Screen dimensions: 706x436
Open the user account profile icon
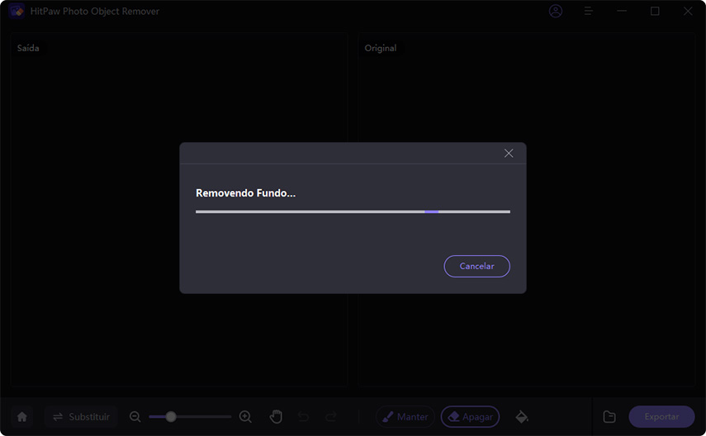(556, 12)
